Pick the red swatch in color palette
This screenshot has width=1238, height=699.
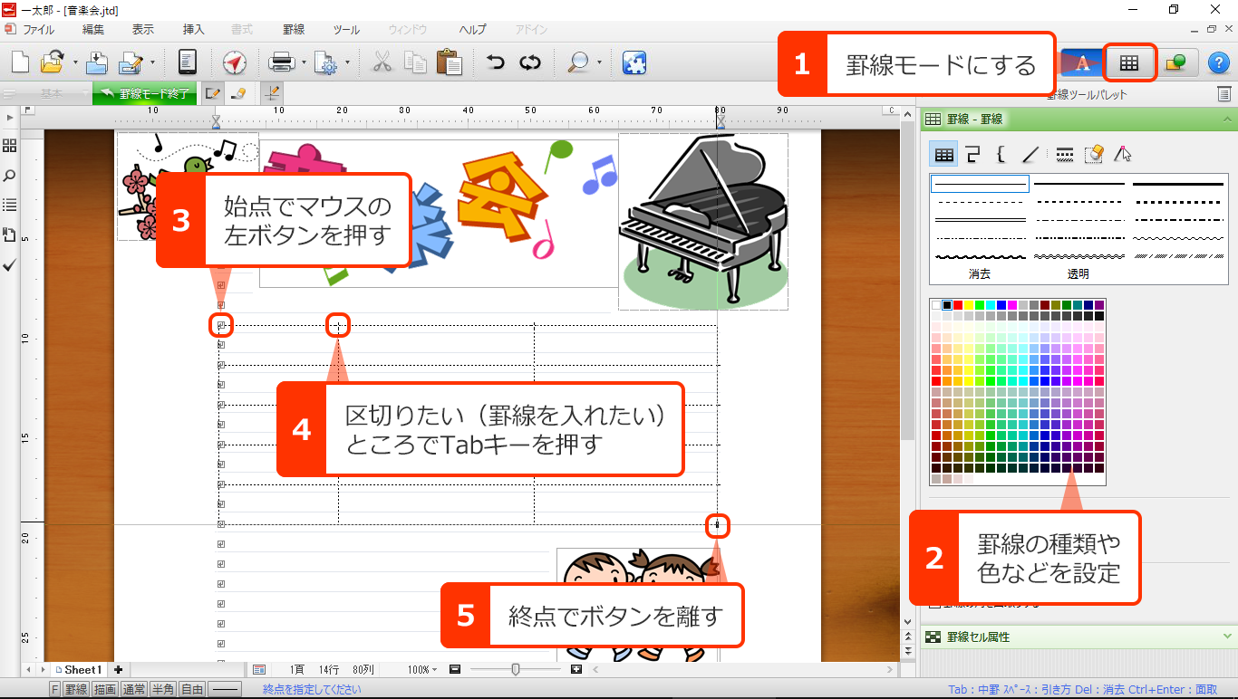[x=957, y=305]
